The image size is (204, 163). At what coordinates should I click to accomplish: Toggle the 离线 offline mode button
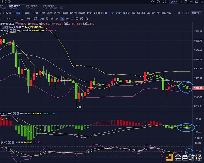coord(16,13)
